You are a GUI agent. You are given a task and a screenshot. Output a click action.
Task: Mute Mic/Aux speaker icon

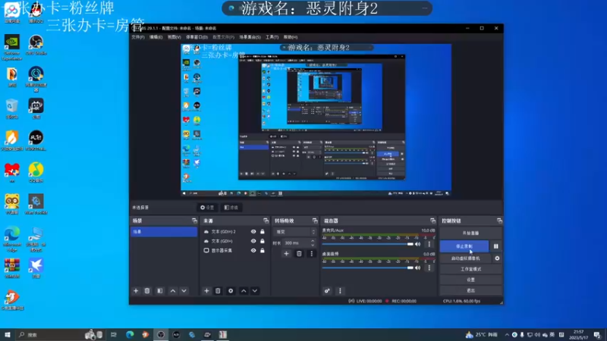(418, 244)
